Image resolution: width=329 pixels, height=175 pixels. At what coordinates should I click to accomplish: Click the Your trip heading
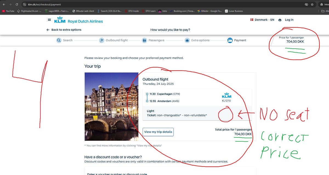click(x=93, y=66)
